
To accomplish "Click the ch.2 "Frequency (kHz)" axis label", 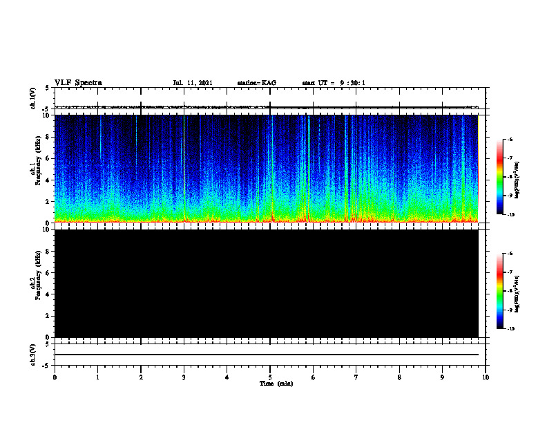I will tap(38, 275).
